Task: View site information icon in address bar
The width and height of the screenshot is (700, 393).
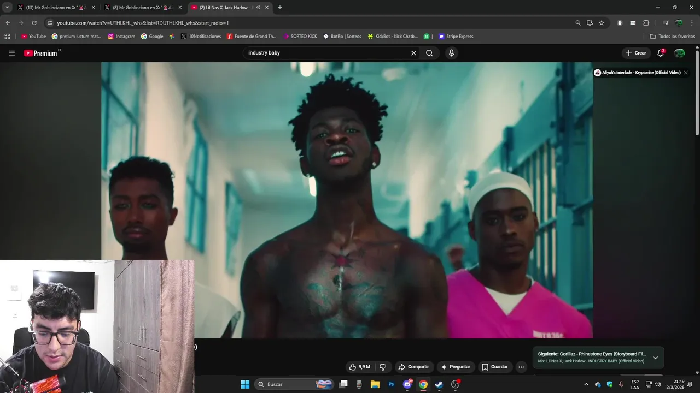Action: tap(50, 23)
